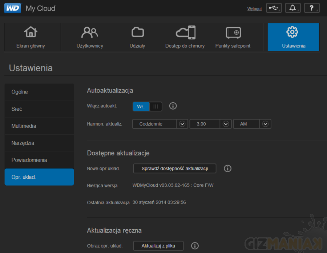Select Sieć in settings sidebar

point(39,109)
